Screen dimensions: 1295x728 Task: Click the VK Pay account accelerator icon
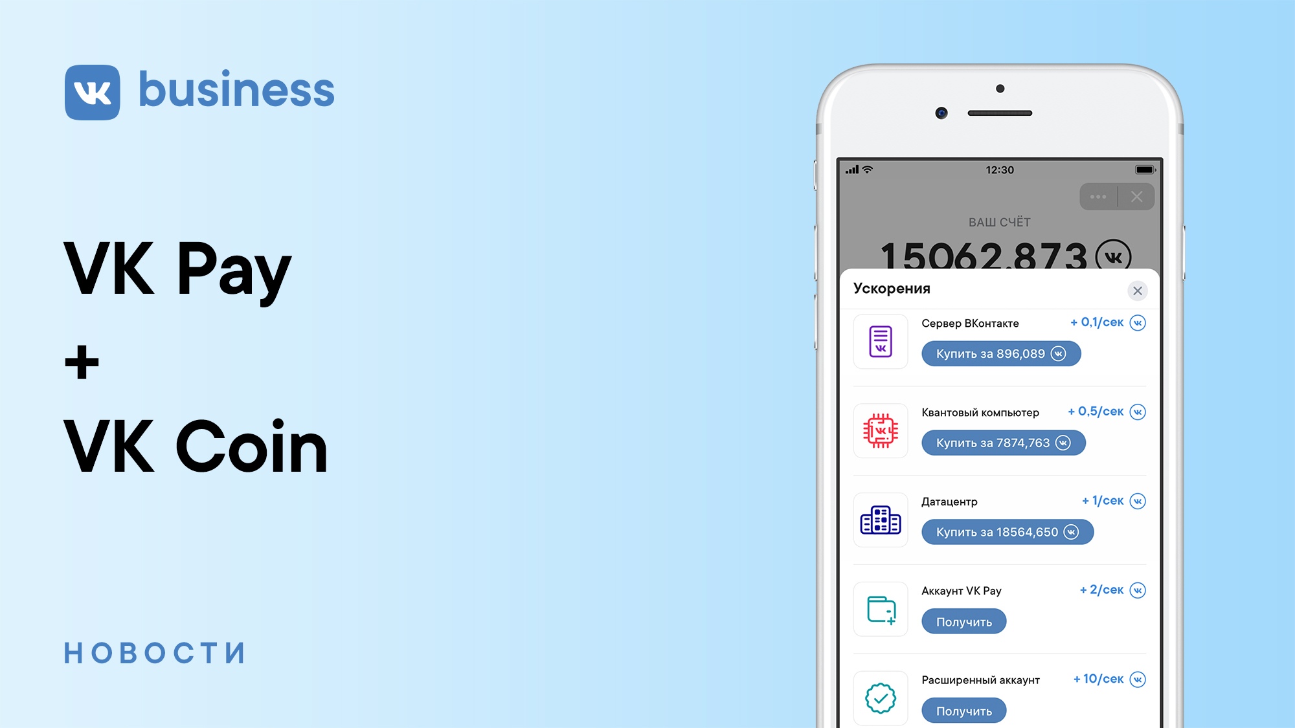(x=881, y=611)
